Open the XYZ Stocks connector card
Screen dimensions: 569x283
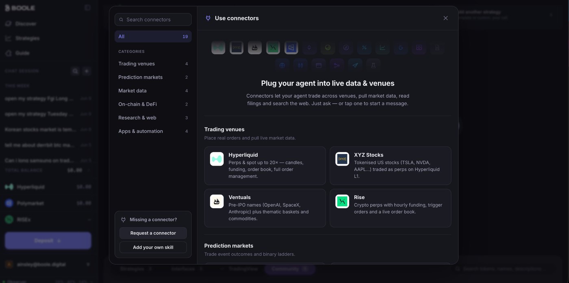click(x=390, y=166)
